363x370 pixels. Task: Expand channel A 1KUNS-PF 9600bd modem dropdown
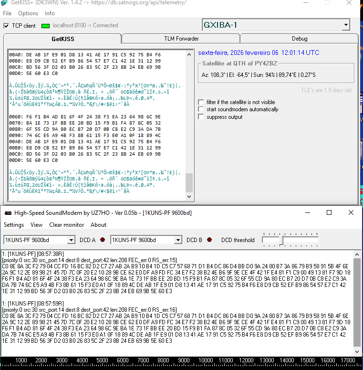[x=71, y=240]
